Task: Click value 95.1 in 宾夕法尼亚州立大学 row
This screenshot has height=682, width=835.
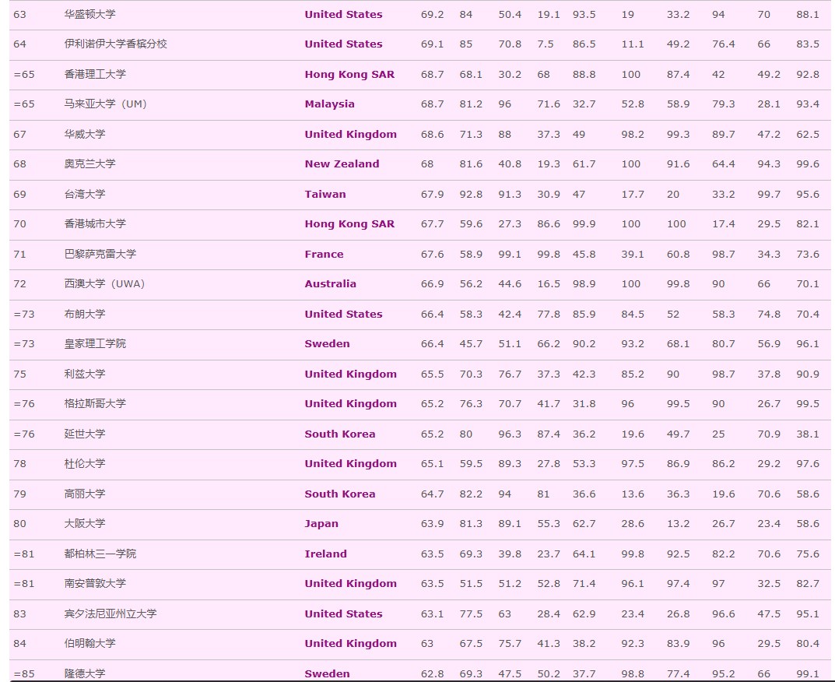Action: pyautogui.click(x=808, y=613)
